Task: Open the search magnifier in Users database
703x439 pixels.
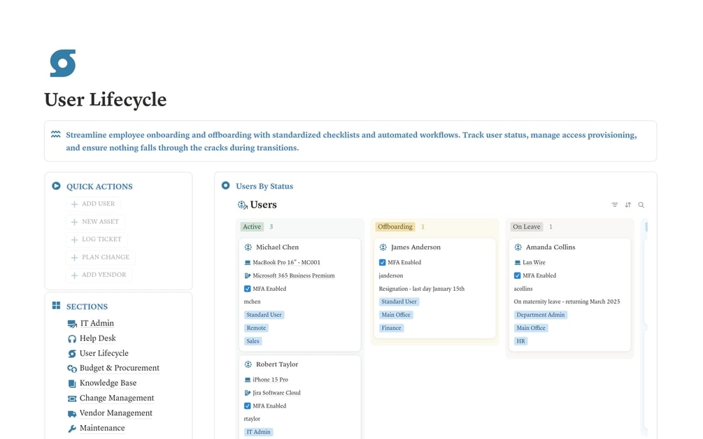Action: (x=641, y=205)
